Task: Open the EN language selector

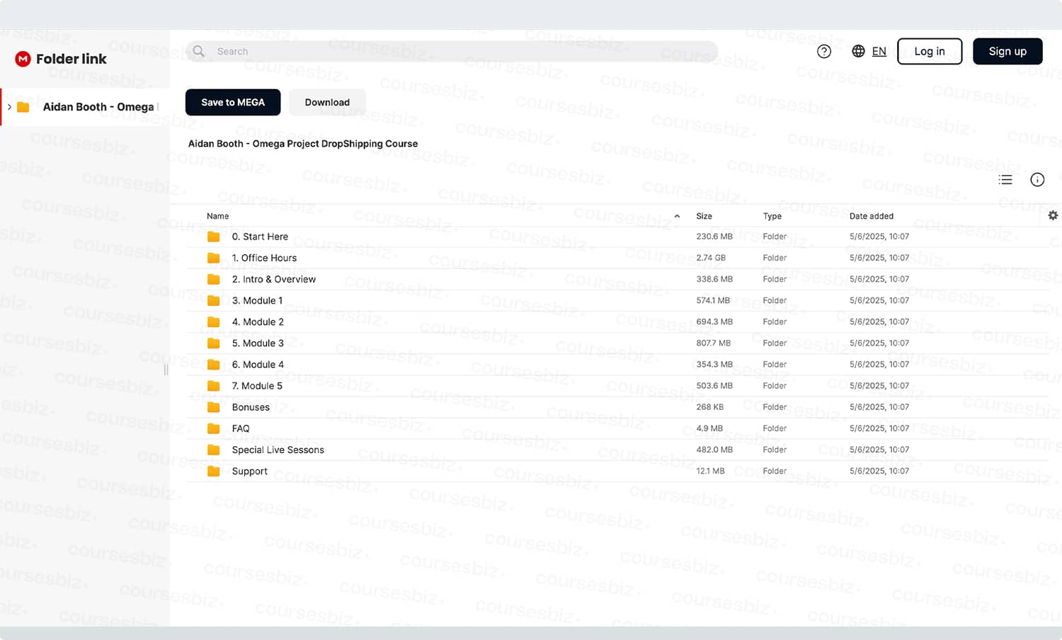Action: coord(879,51)
